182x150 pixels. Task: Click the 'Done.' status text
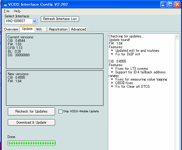click(12, 137)
